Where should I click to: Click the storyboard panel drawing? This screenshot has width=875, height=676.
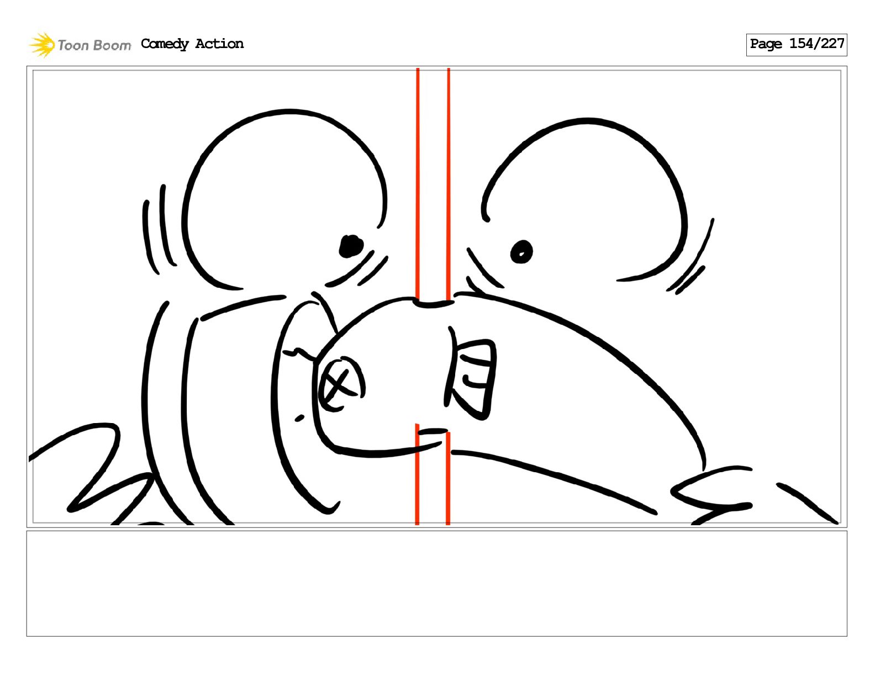click(x=436, y=297)
